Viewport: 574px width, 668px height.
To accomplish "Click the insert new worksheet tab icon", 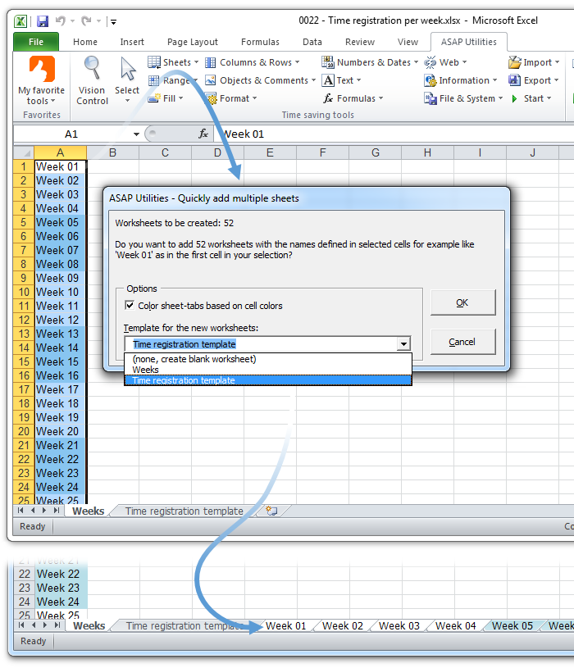I will (271, 511).
